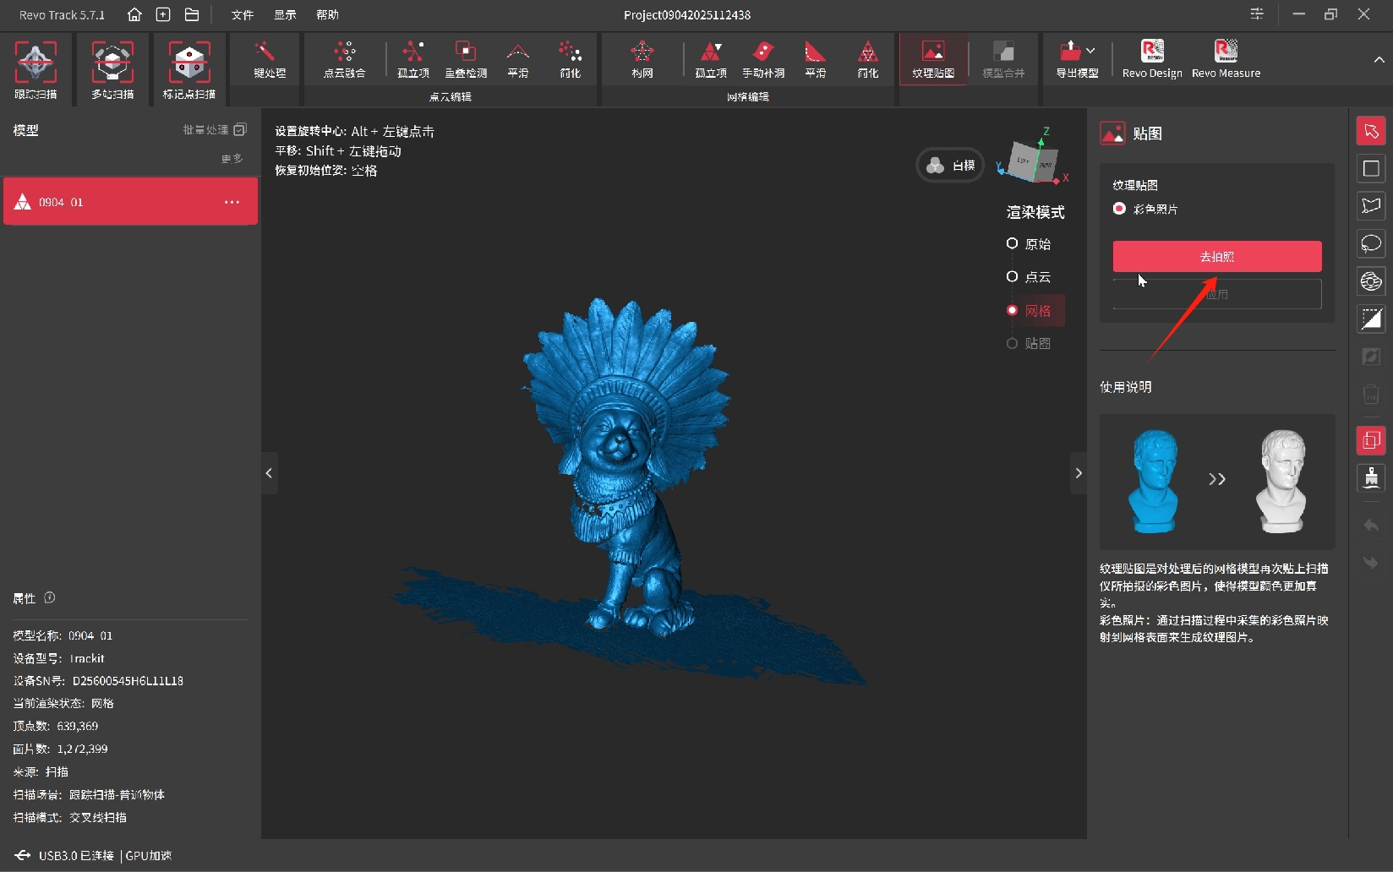Set render mode to 点云 point cloud

(x=1012, y=277)
